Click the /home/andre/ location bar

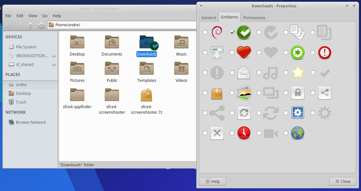(x=123, y=25)
